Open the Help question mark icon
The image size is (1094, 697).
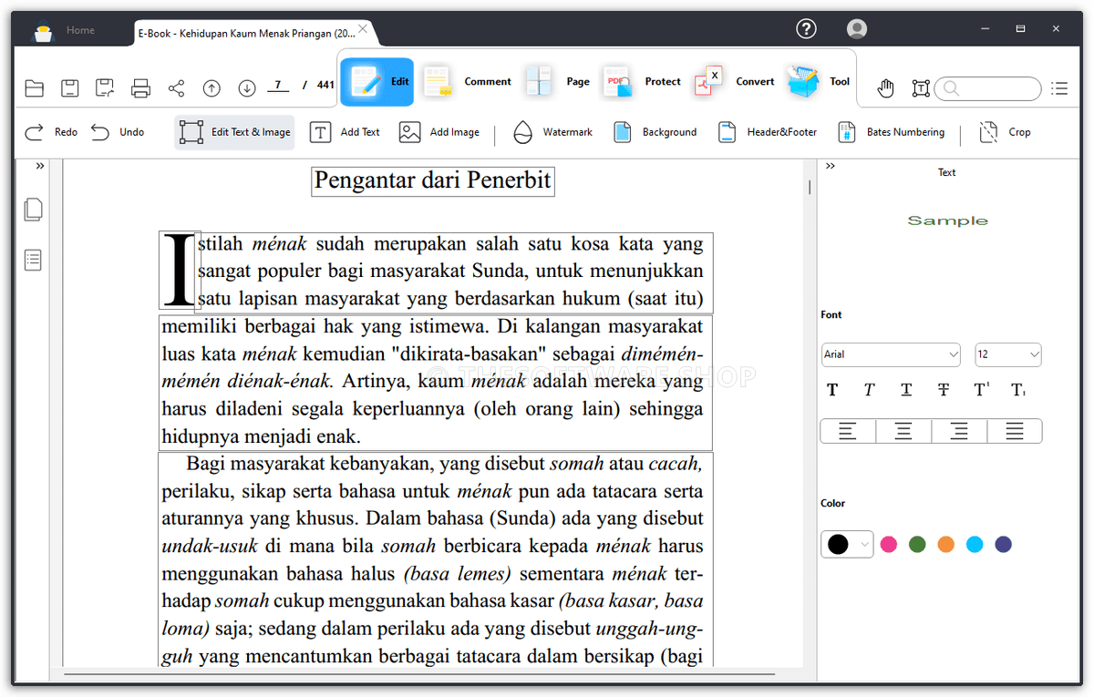(806, 29)
